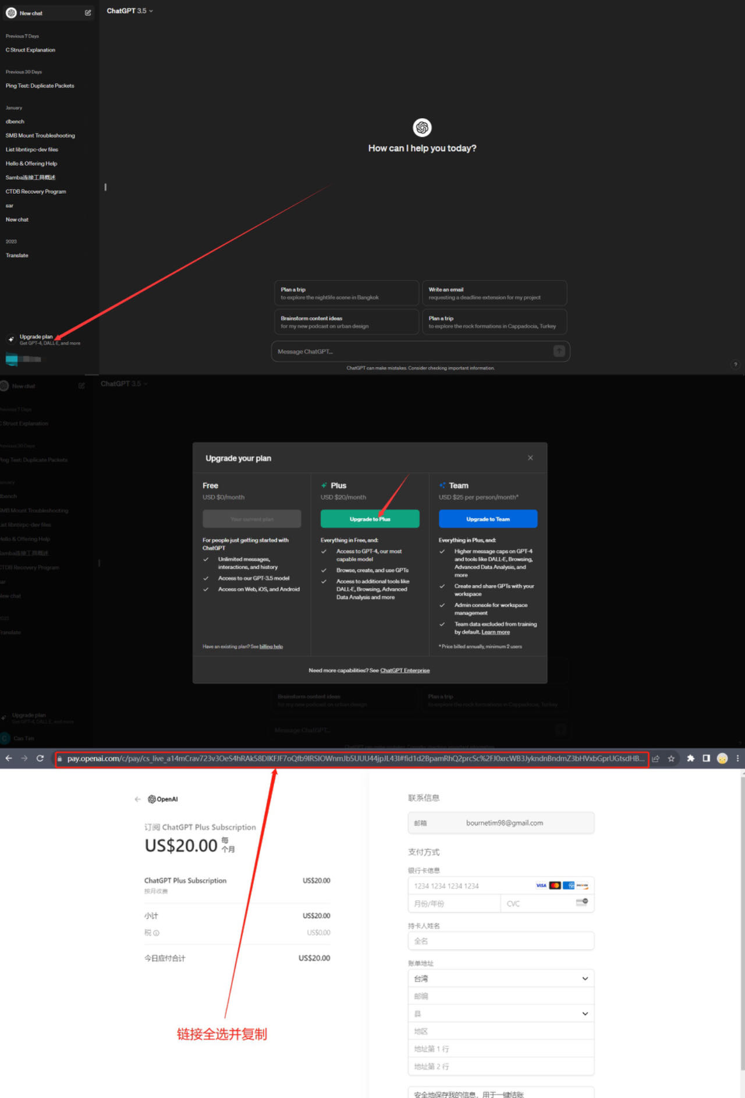Viewport: 745px width, 1098px height.
Task: Click the browser back arrow
Action: coord(9,759)
